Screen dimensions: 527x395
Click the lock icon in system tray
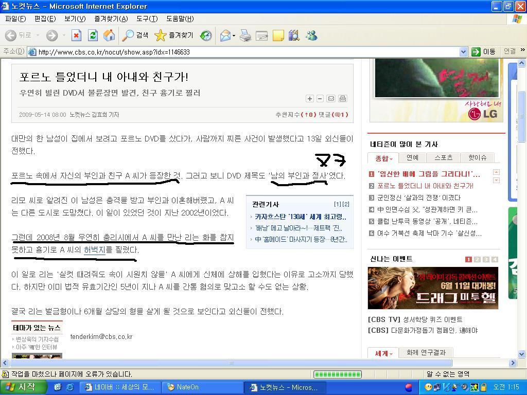(484, 387)
